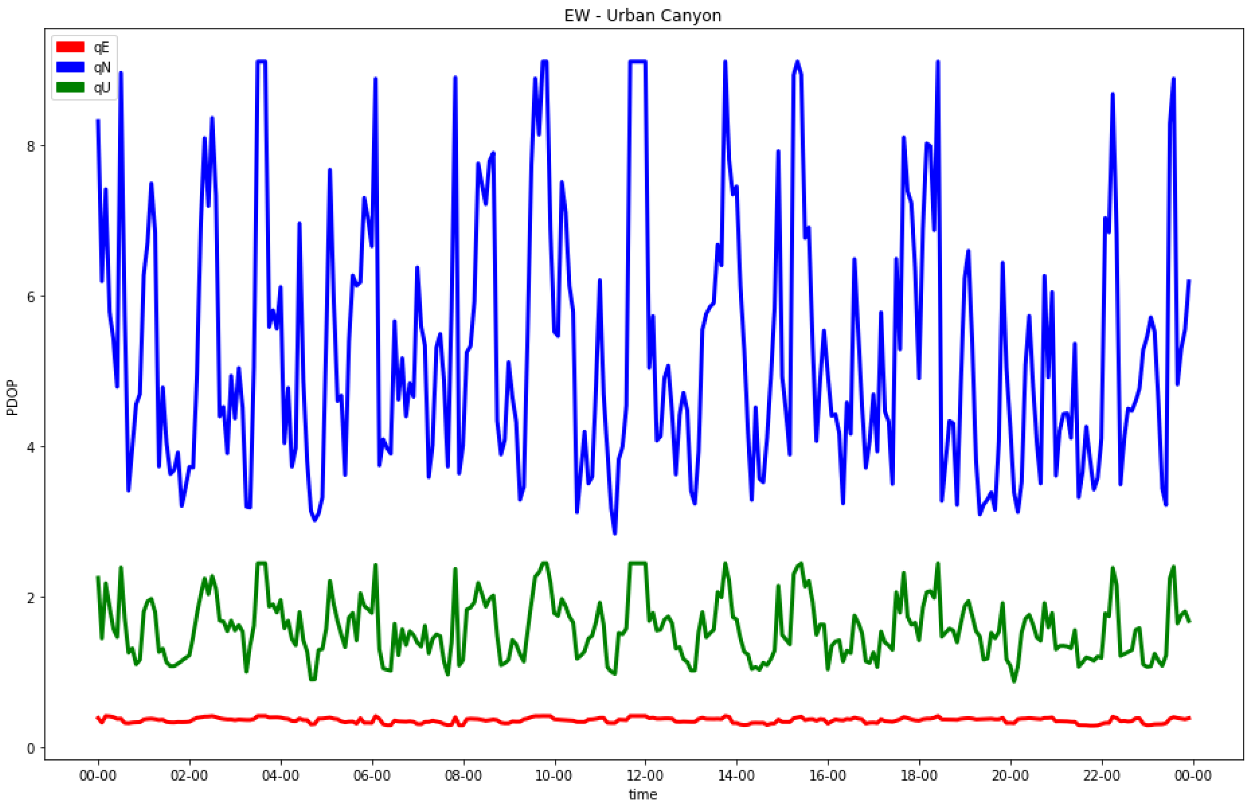
Task: Click the chart title EW - Urban Canyon
Action: click(643, 15)
